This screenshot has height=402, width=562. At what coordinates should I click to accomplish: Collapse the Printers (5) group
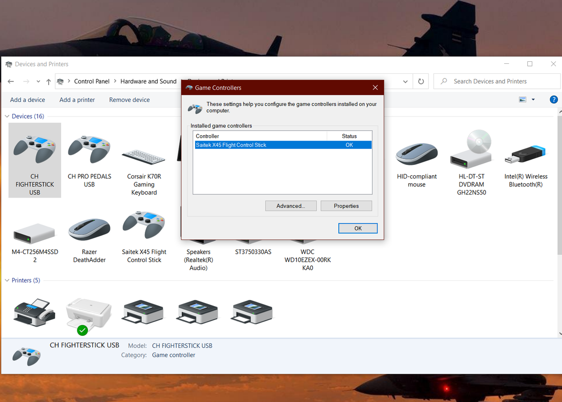click(x=7, y=280)
